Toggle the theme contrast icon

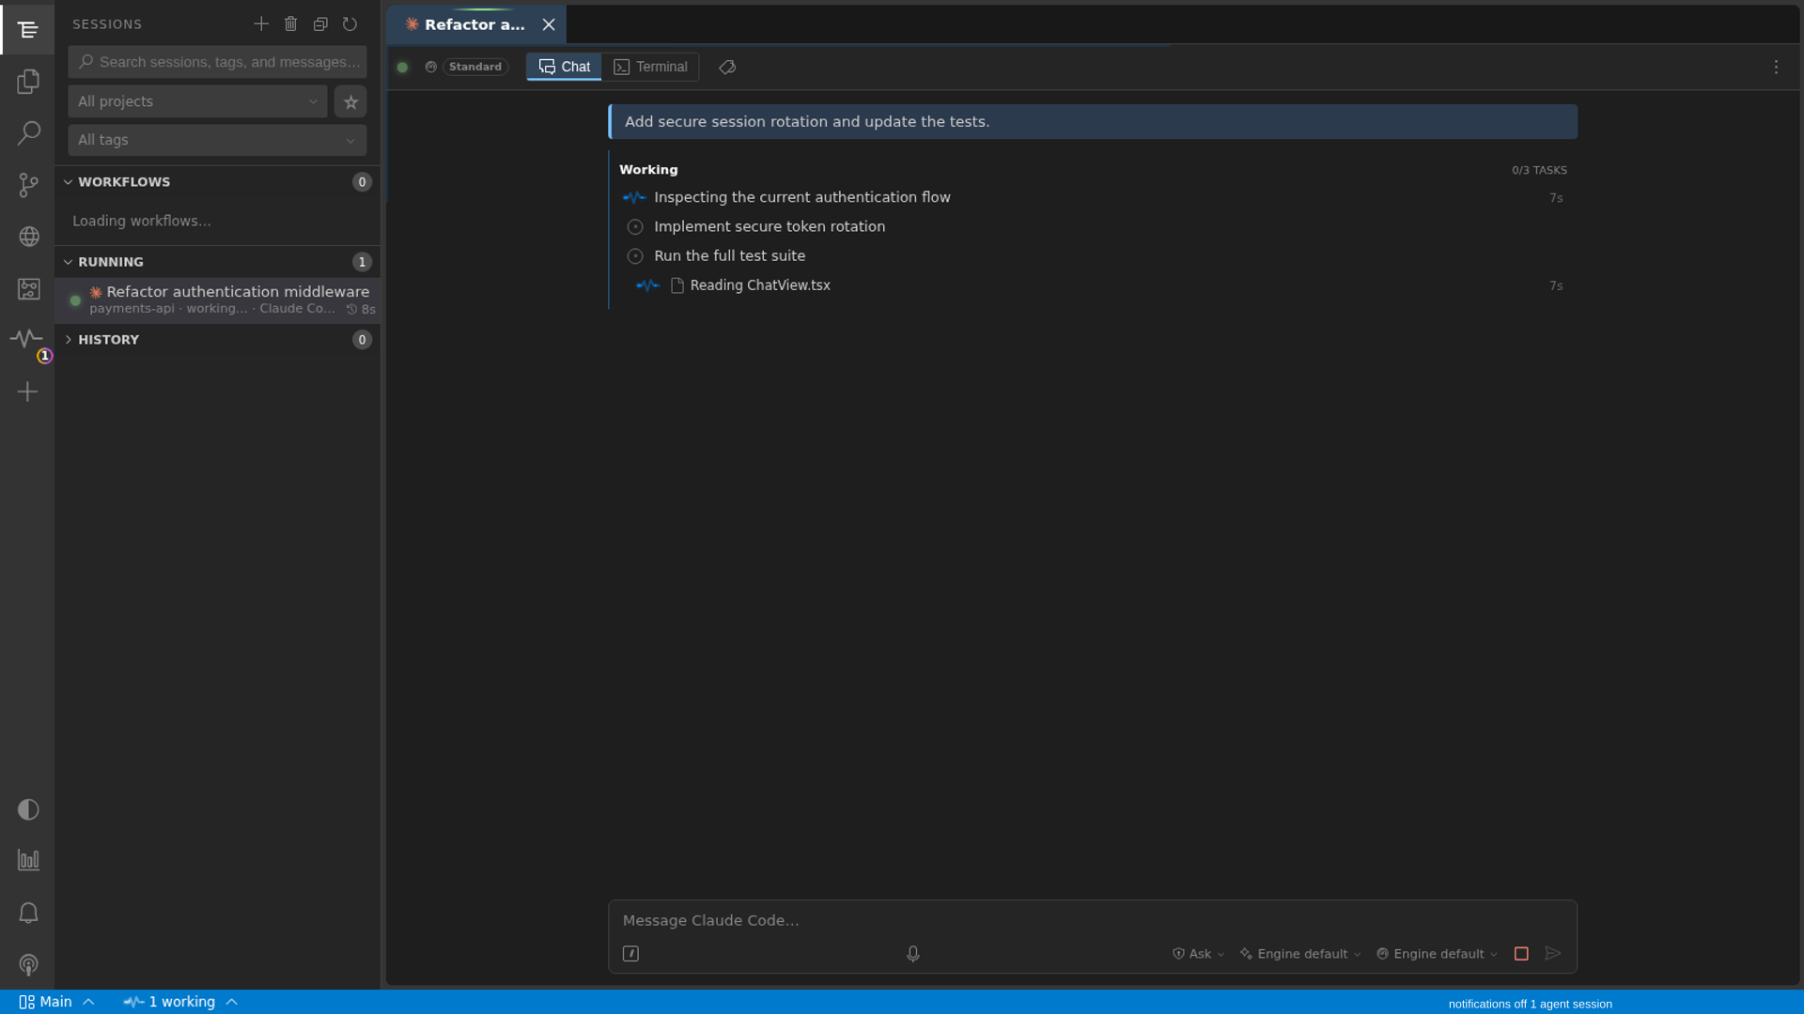tap(28, 809)
